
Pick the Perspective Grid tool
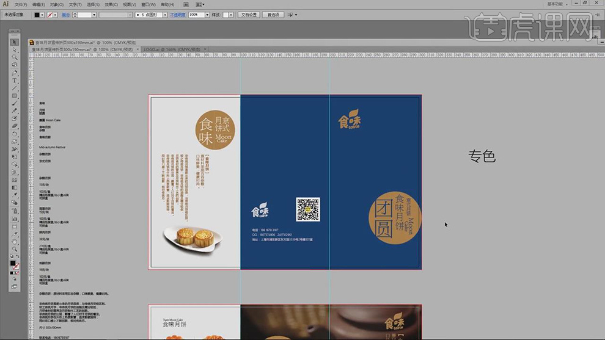coord(14,172)
